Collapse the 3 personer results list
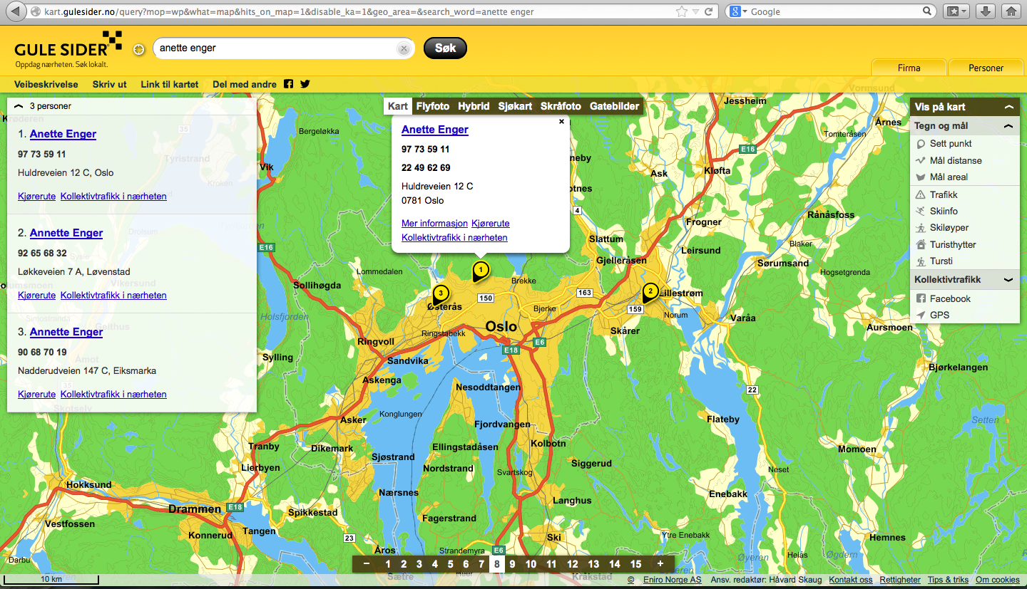 coord(19,106)
